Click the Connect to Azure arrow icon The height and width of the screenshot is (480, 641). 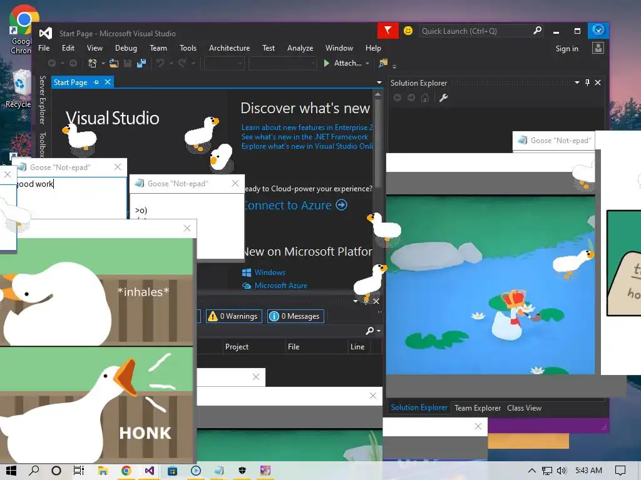click(x=341, y=205)
